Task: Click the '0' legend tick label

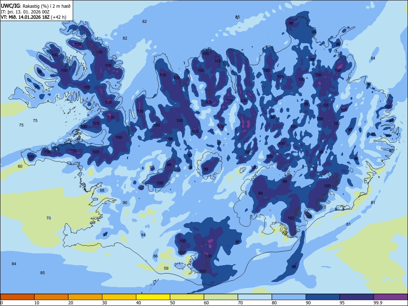Action: 2,303
